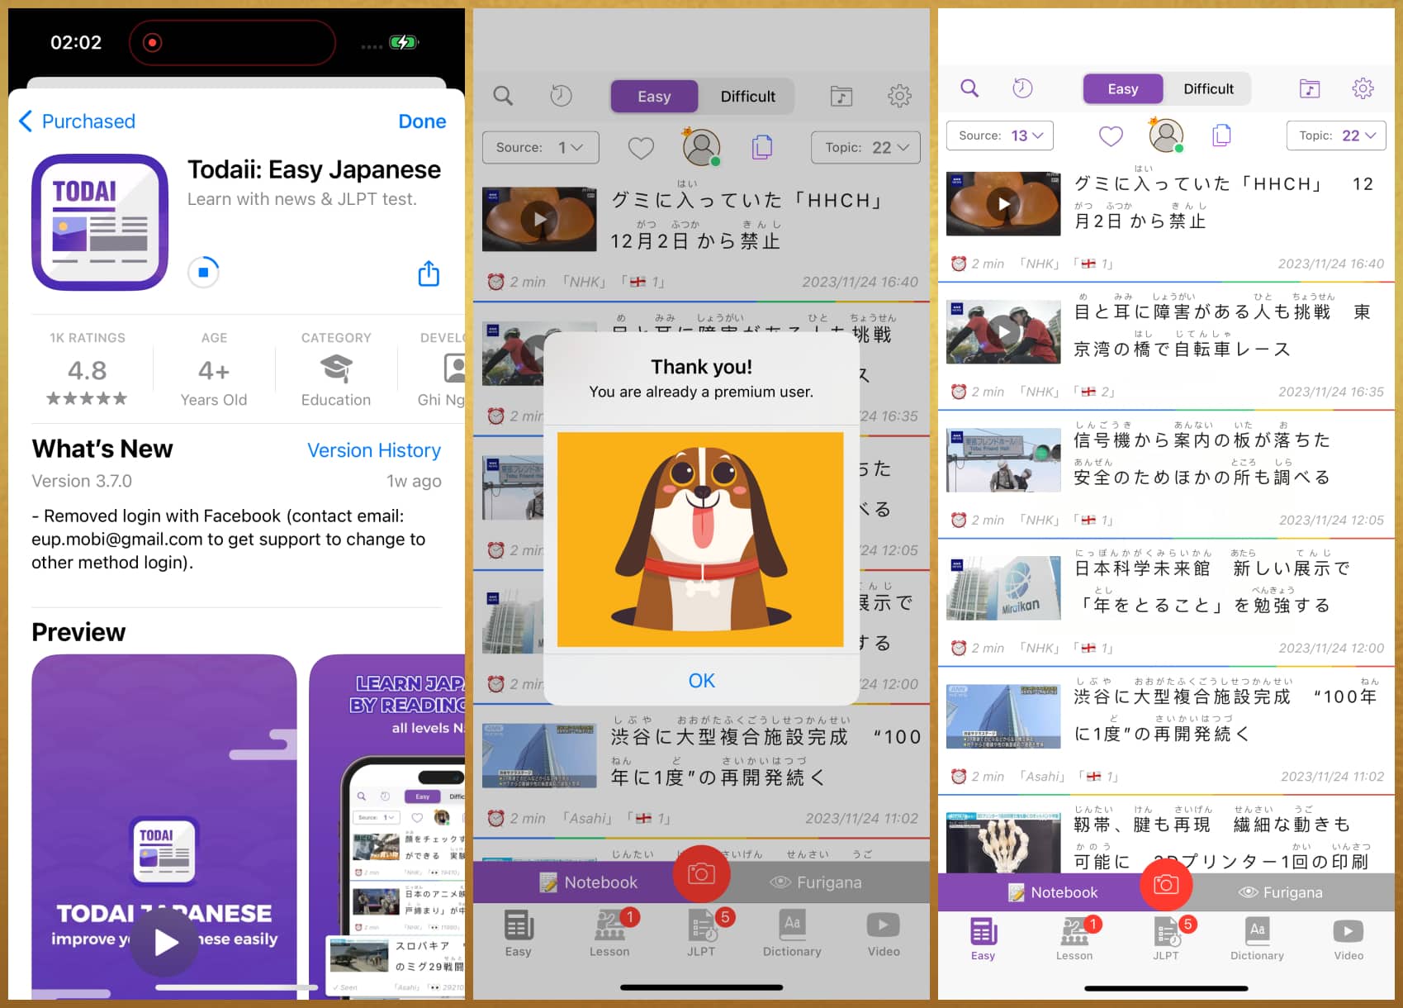Switch to Difficult mode in right screen
Screen dimensions: 1403x1008
(x=1208, y=88)
